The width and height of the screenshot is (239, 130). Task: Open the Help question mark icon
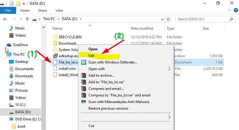tap(236, 10)
